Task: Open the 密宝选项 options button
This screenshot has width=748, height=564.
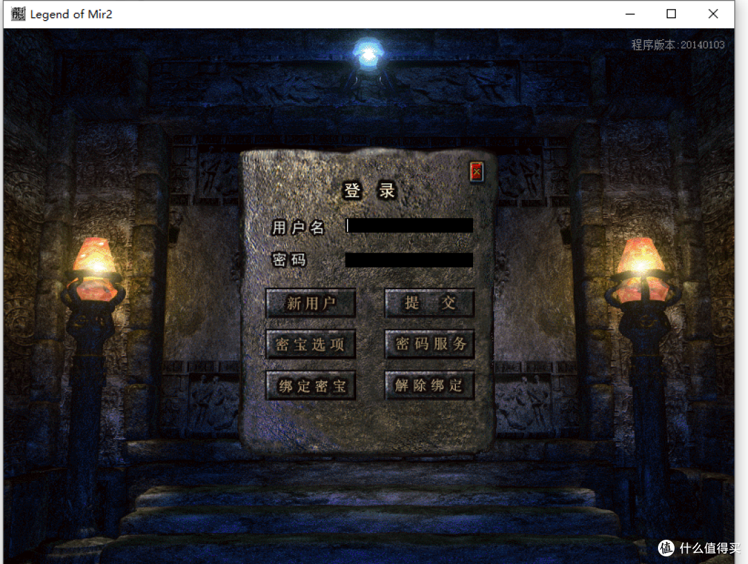Action: click(x=310, y=345)
